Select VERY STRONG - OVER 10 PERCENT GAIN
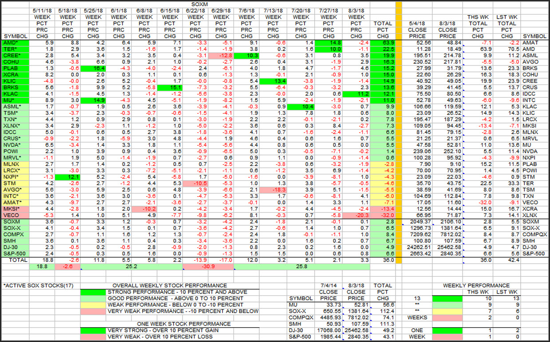This screenshot has width=550, height=342. pos(164,330)
